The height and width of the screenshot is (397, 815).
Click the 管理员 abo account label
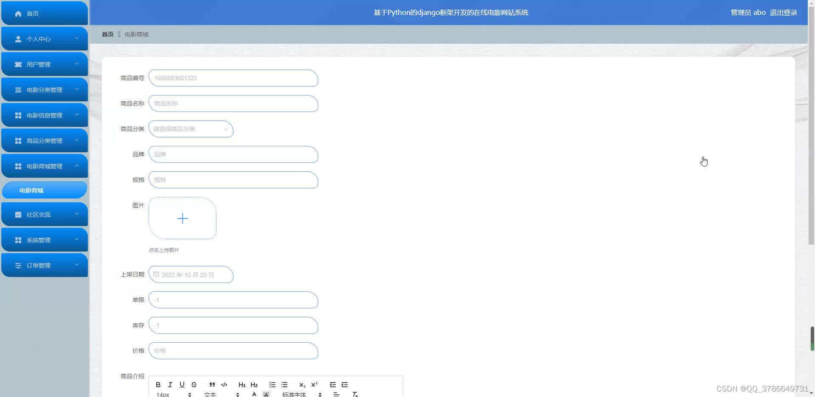pos(748,13)
